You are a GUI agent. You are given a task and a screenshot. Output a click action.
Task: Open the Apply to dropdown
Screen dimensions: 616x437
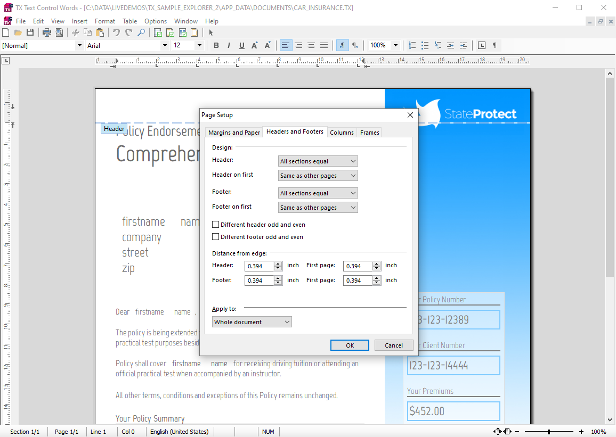[252, 321]
